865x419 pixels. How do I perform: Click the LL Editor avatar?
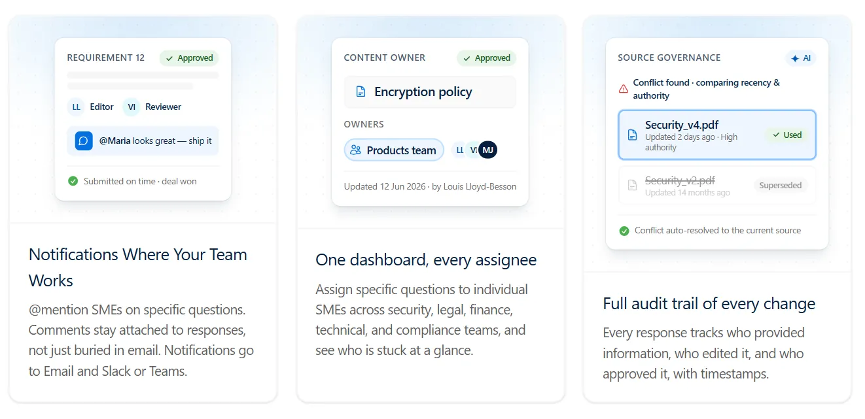77,107
